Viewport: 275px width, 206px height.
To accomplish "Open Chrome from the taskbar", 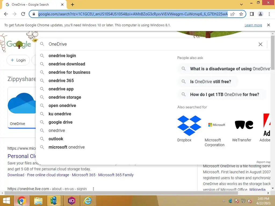I will [22, 201].
